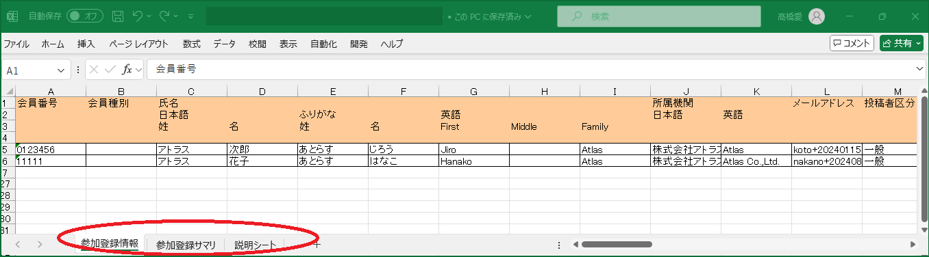Open the ファイル menu tab
The height and width of the screenshot is (257, 929).
[x=16, y=44]
